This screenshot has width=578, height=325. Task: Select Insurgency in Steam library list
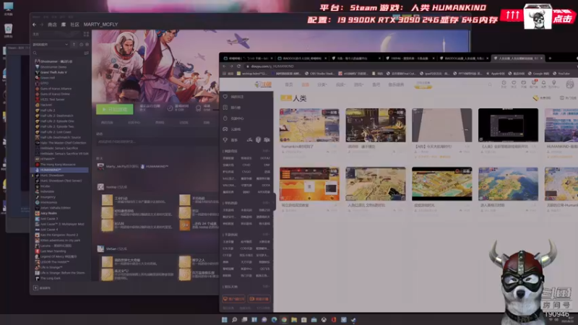pyautogui.click(x=48, y=197)
